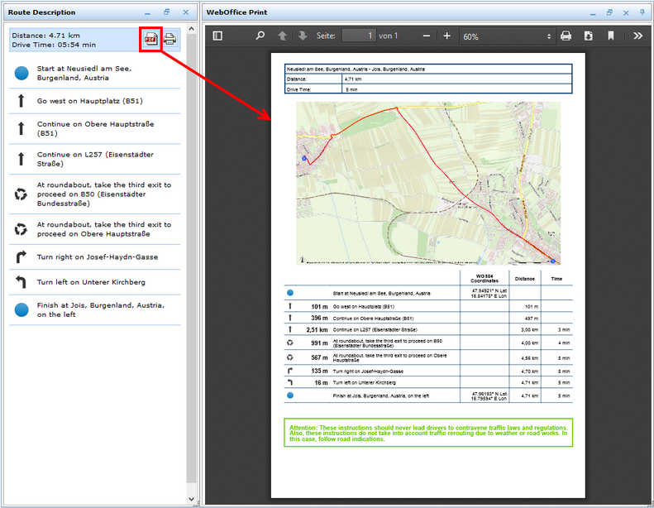
Task: Zoom out of the PDF document
Action: [x=427, y=36]
